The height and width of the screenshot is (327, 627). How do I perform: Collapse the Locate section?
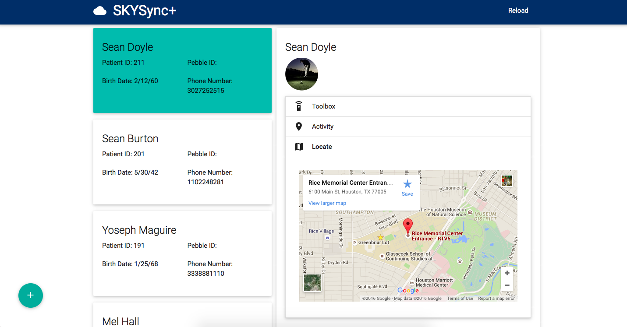[408, 147]
